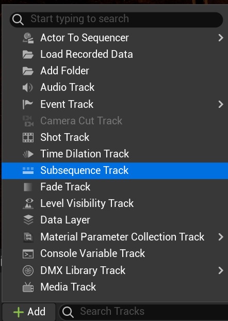Viewport: 228px width, 321px height.
Task: Click the Media Track television icon
Action: click(28, 287)
